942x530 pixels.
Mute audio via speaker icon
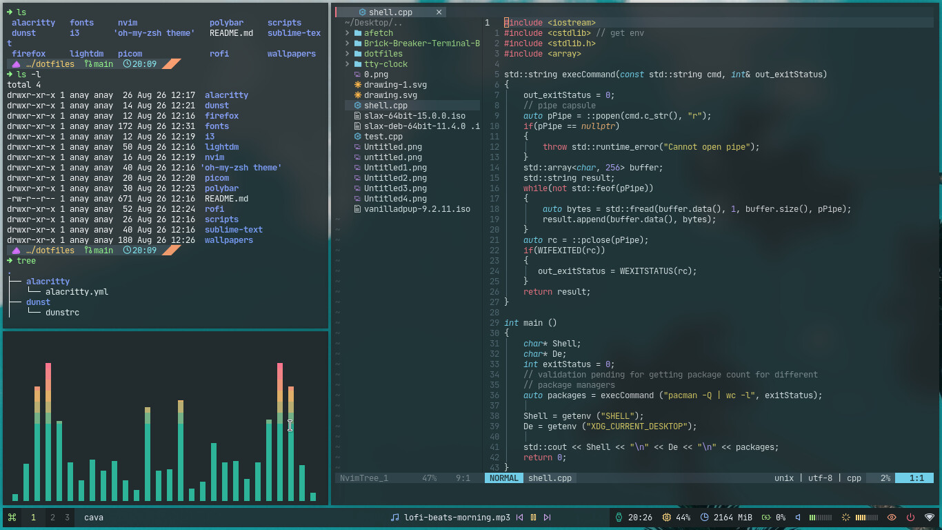pyautogui.click(x=798, y=517)
